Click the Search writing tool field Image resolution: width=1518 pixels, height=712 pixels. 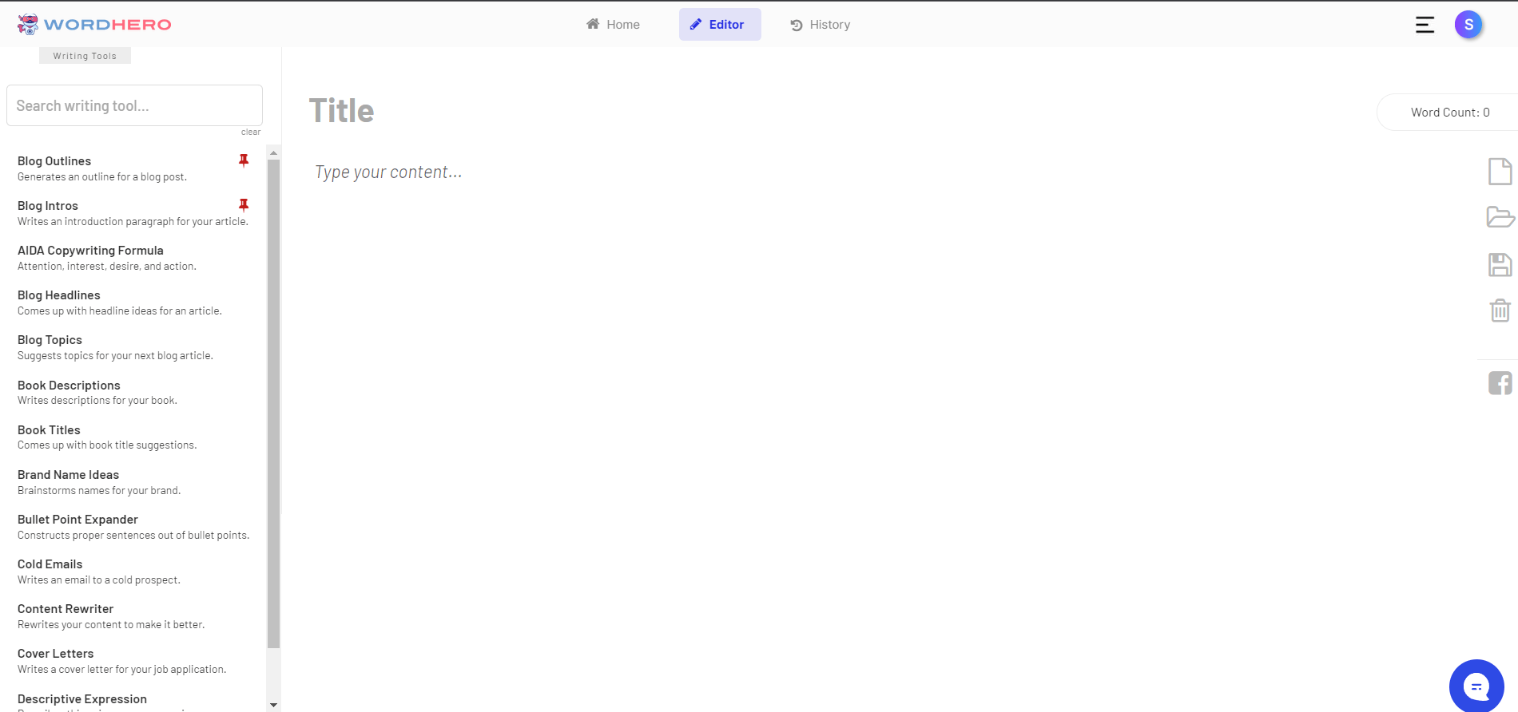pyautogui.click(x=134, y=105)
